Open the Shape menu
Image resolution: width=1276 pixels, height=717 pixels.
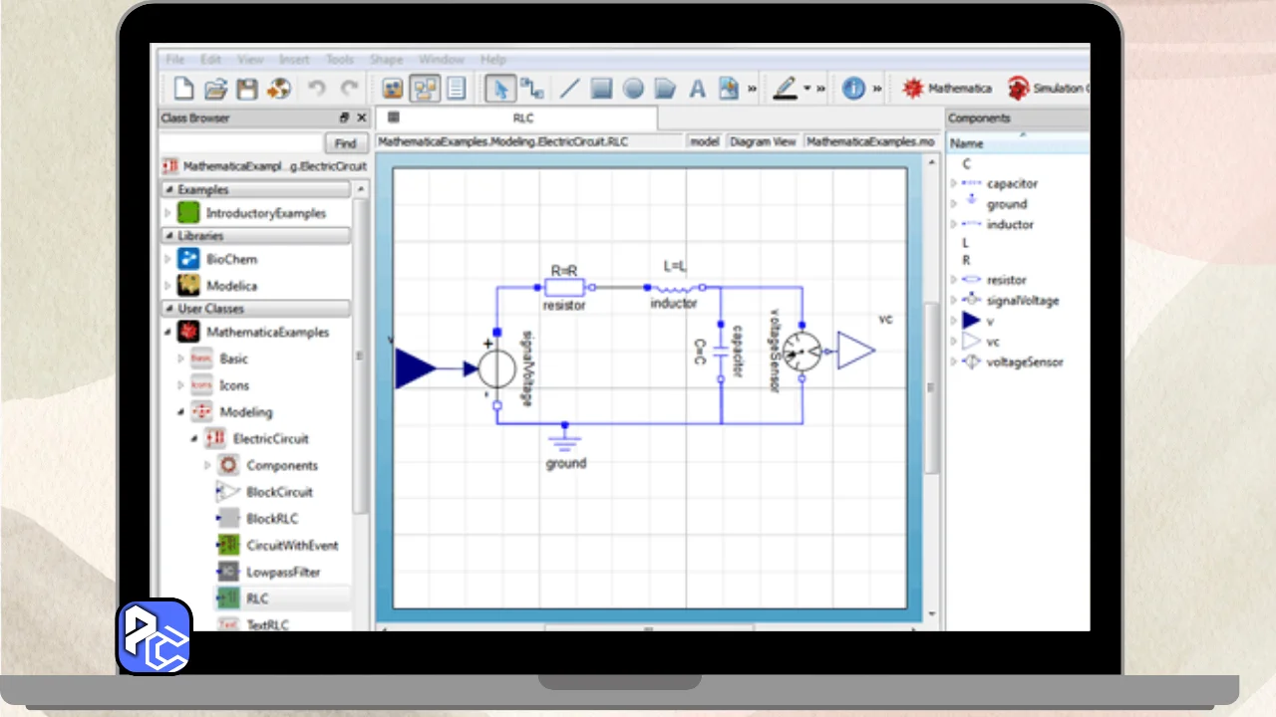pyautogui.click(x=386, y=60)
